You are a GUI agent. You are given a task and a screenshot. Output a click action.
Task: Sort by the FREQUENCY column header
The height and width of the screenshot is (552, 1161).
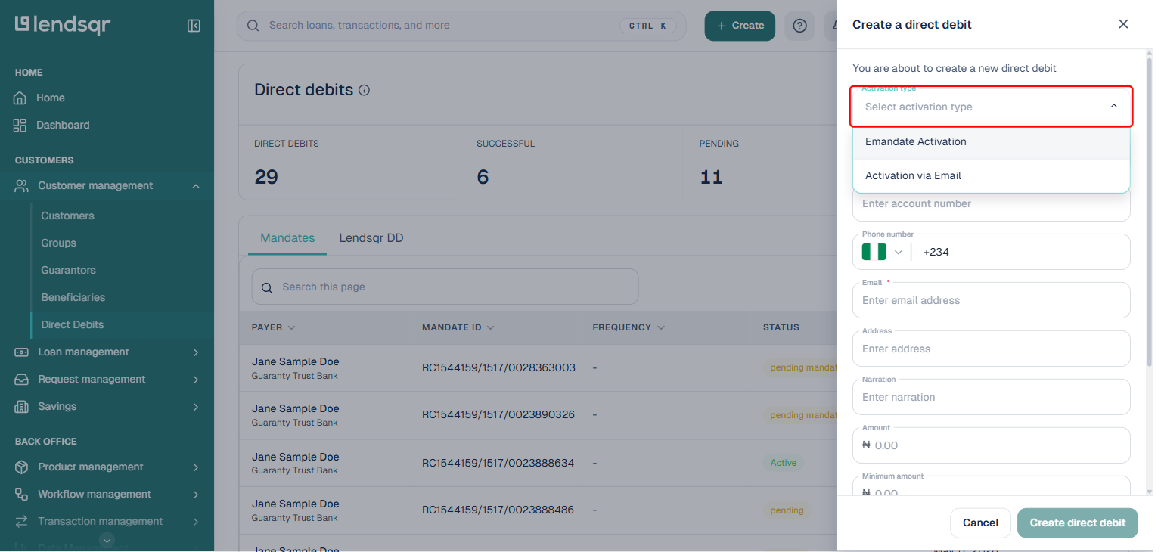click(x=629, y=327)
